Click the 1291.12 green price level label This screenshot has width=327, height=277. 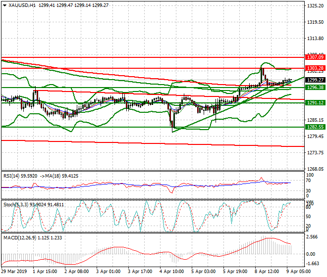click(x=315, y=103)
